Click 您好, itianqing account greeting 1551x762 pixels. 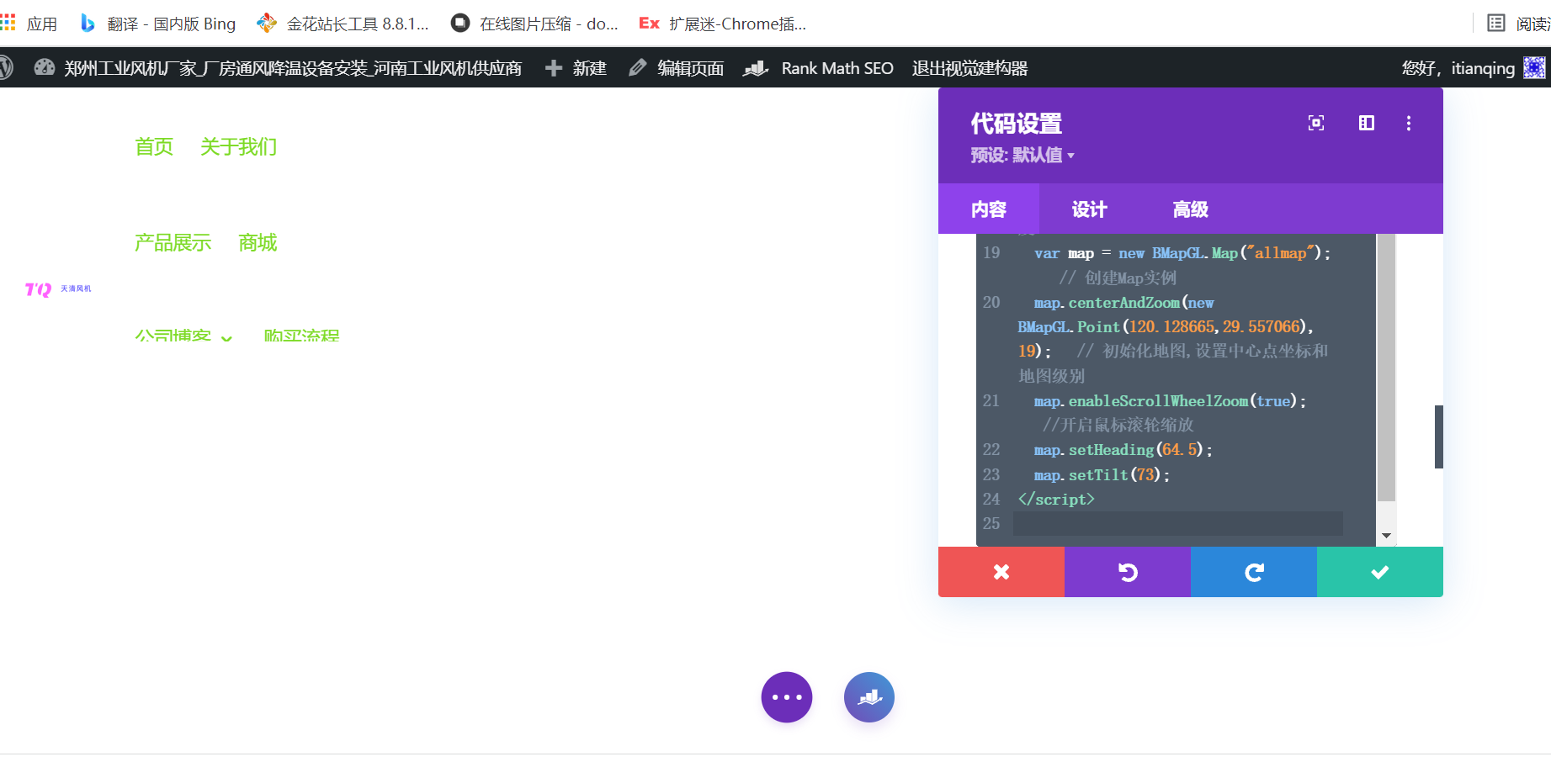coord(1458,68)
